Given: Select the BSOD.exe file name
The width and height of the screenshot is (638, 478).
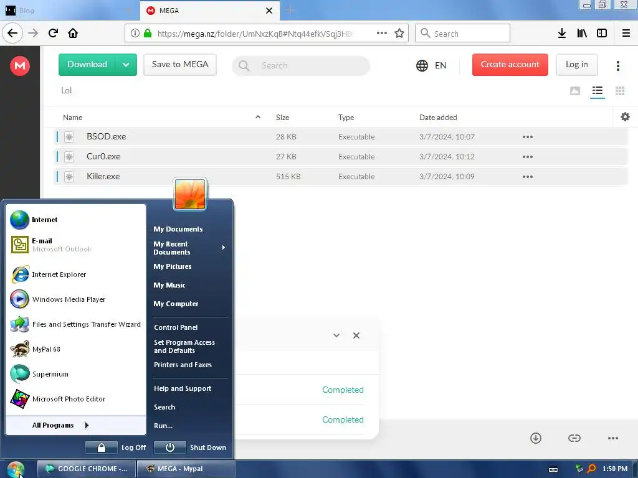Looking at the screenshot, I should pyautogui.click(x=106, y=136).
